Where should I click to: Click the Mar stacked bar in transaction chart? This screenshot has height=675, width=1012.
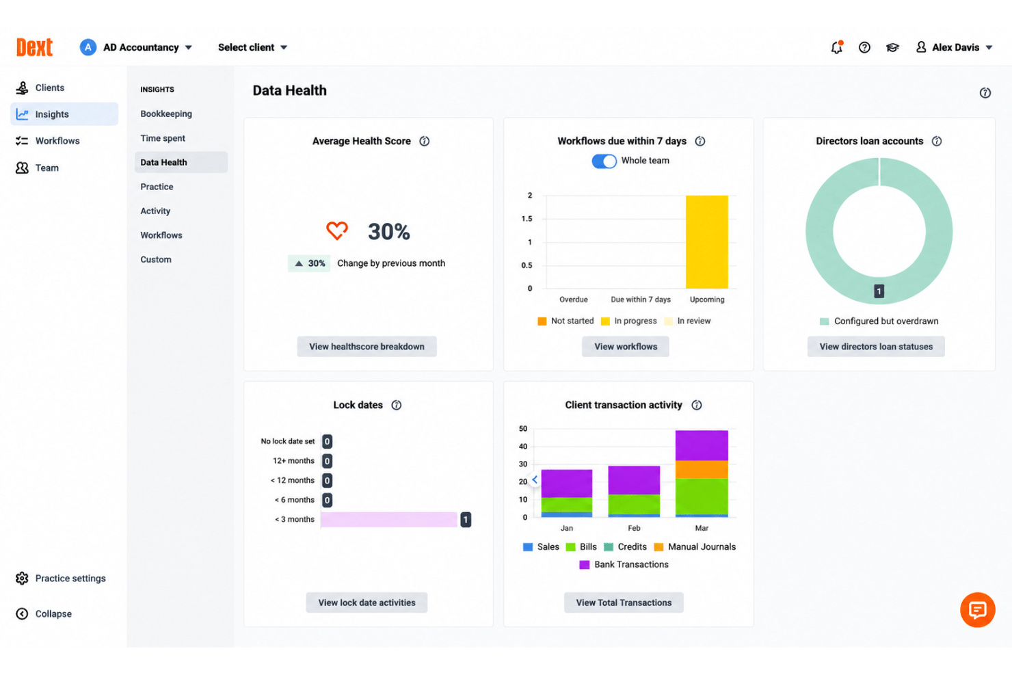click(x=702, y=473)
